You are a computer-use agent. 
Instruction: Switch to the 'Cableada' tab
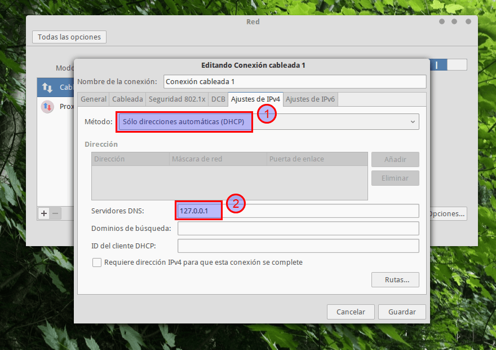pos(127,99)
